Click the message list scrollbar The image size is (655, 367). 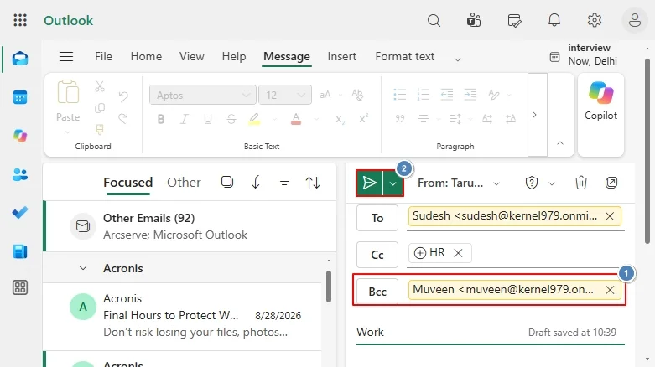coord(329,287)
